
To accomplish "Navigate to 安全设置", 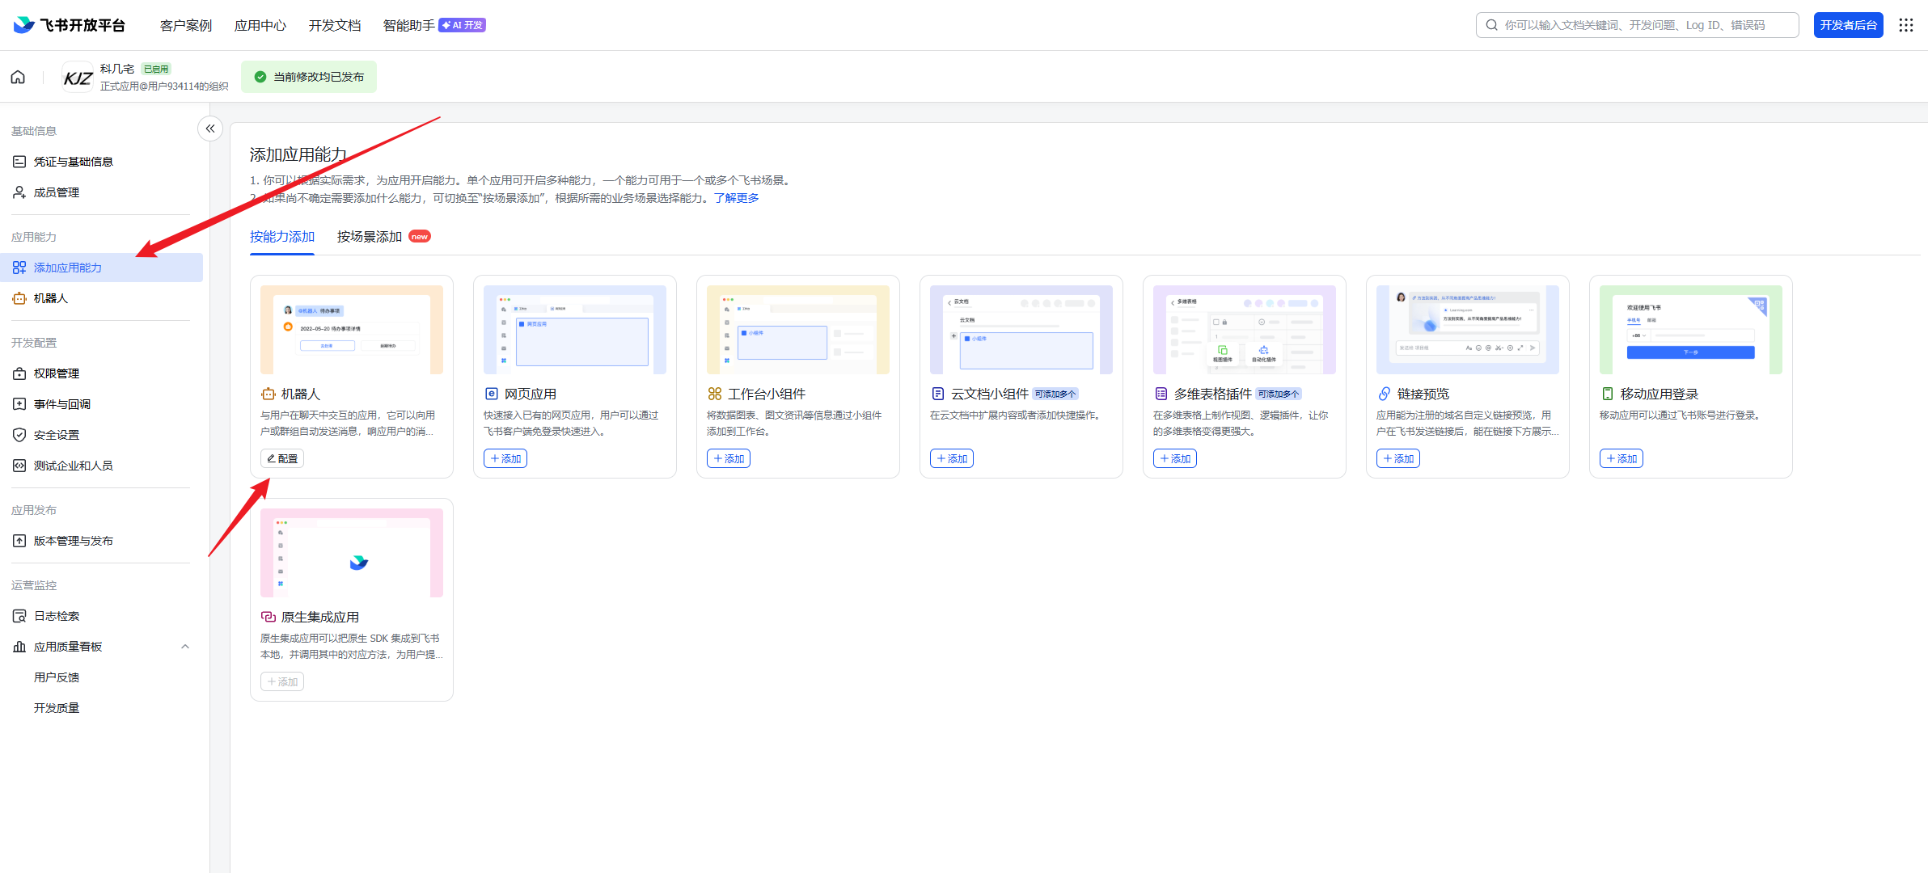I will [57, 435].
